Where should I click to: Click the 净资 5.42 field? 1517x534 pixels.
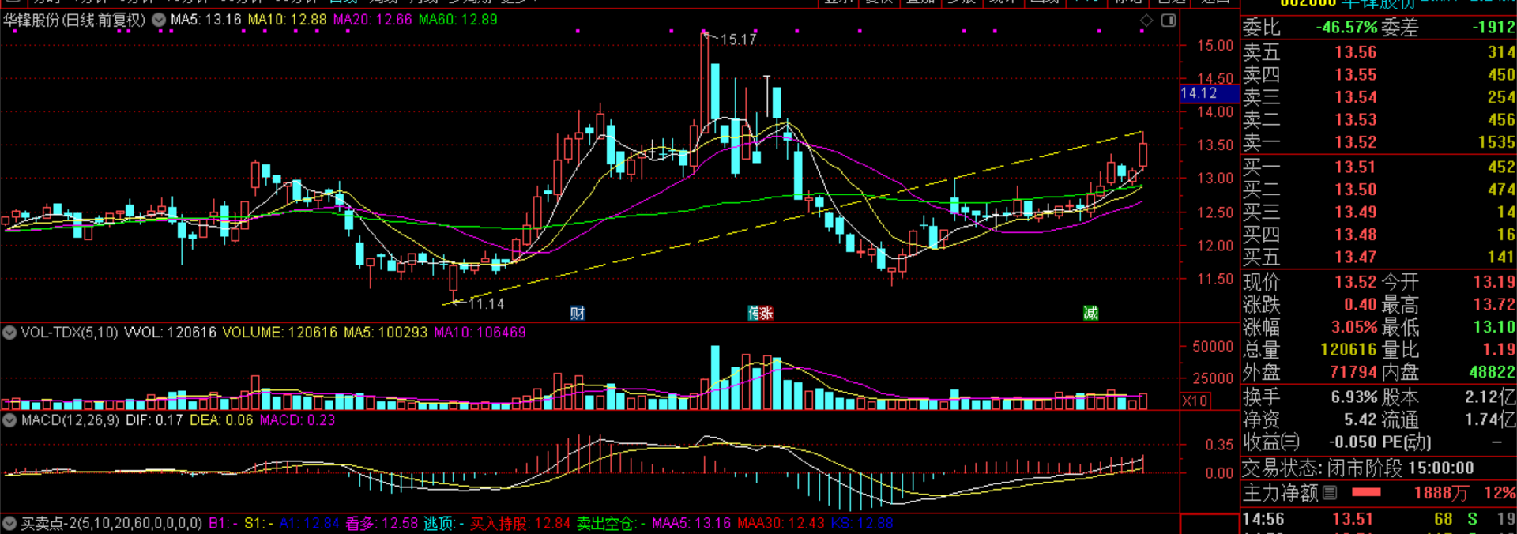1310,419
